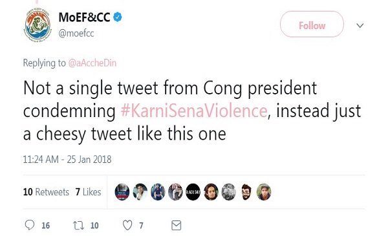This screenshot has width=388, height=236.
Task: Retweet using the retweet arrows icon
Action: click(x=78, y=226)
